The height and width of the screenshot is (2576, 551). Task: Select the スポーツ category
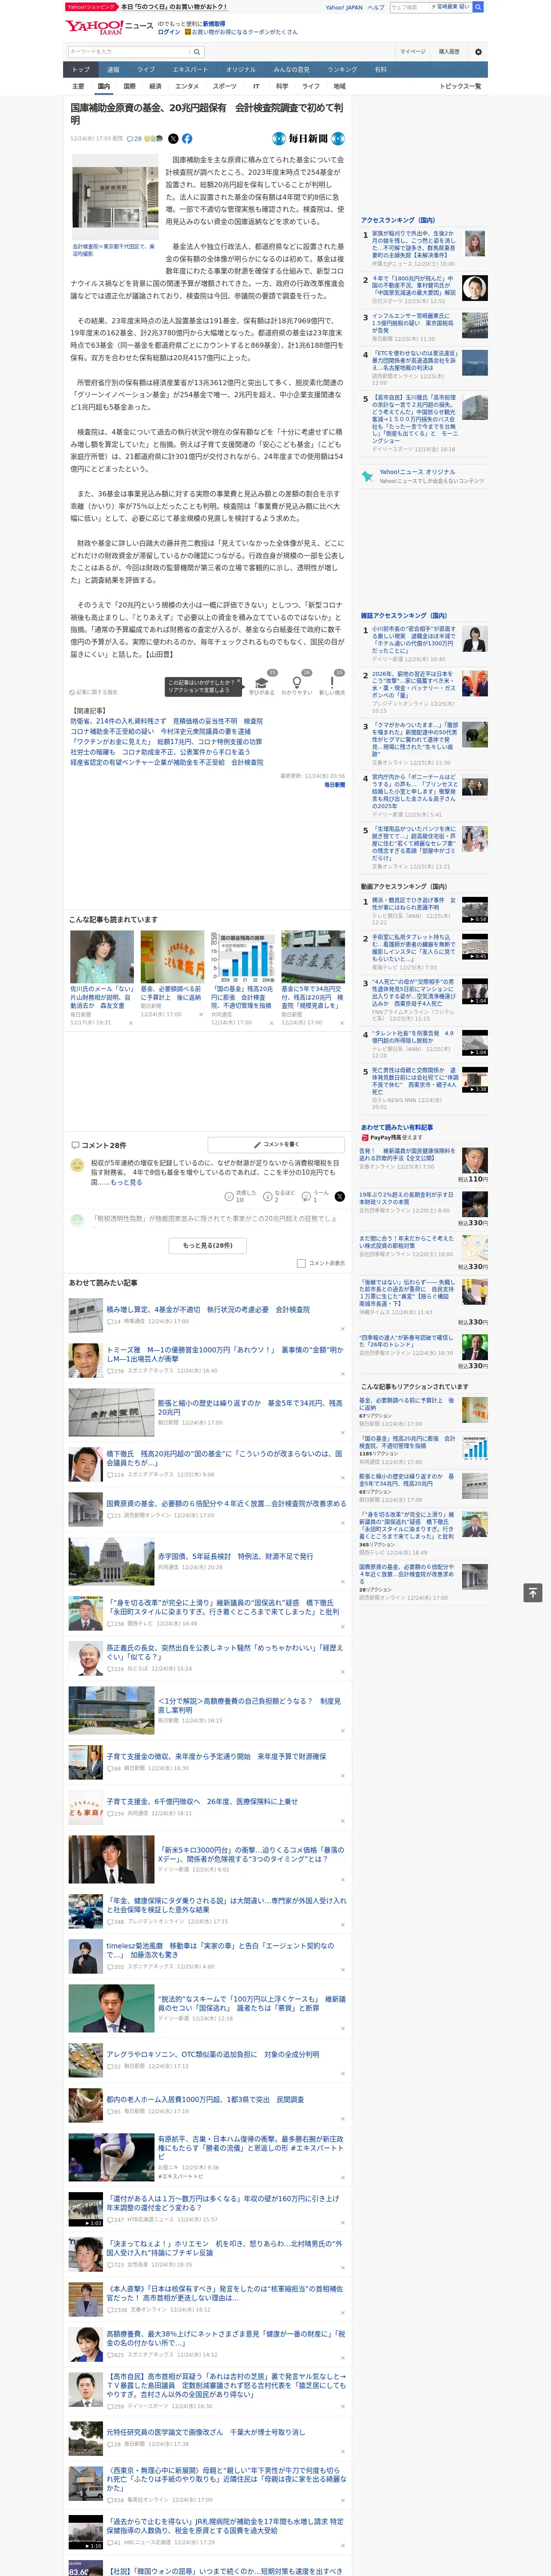pos(225,86)
